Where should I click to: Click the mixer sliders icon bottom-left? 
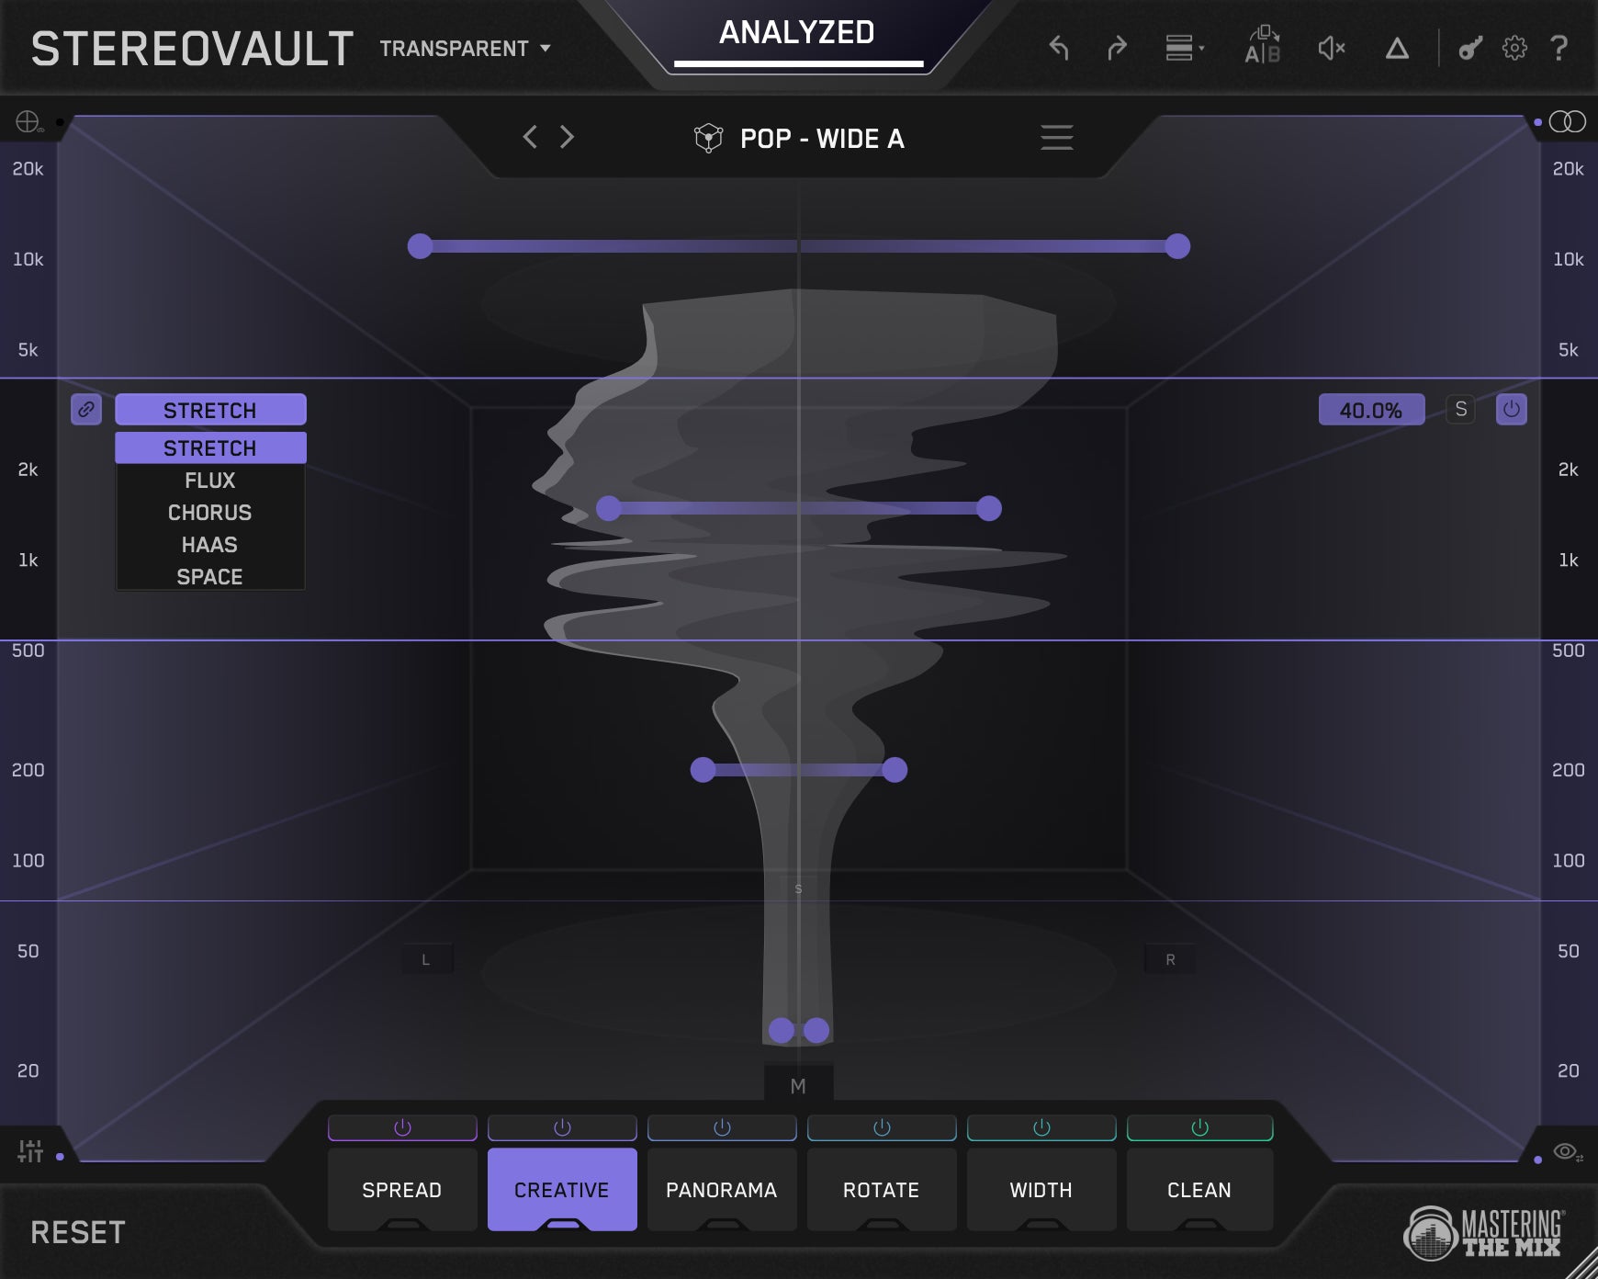pos(30,1151)
